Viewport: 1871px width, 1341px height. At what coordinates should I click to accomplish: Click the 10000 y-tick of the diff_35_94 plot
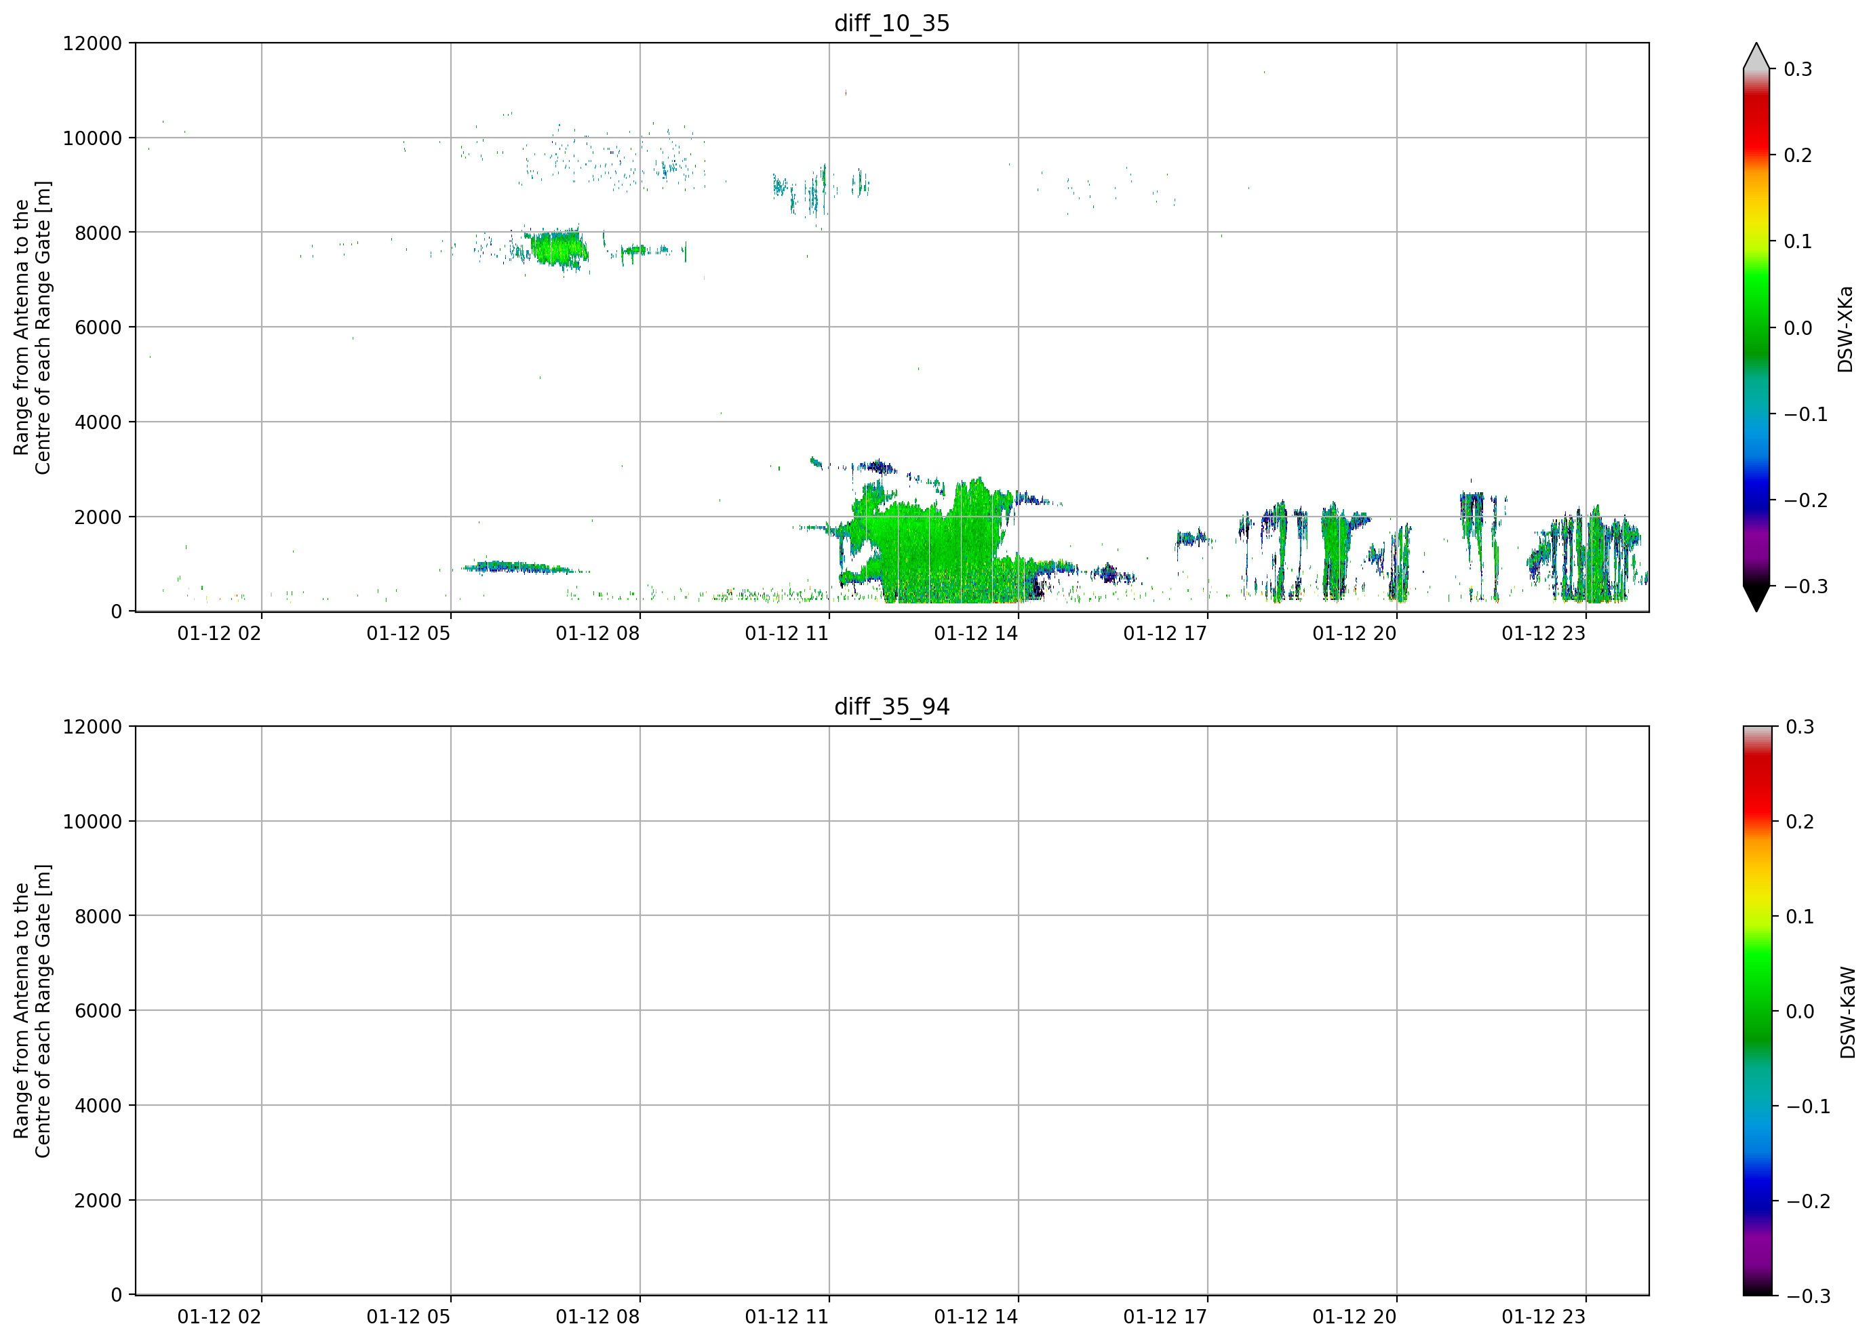92,822
